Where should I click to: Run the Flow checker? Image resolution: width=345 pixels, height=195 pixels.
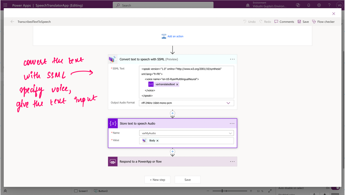coord(323,21)
